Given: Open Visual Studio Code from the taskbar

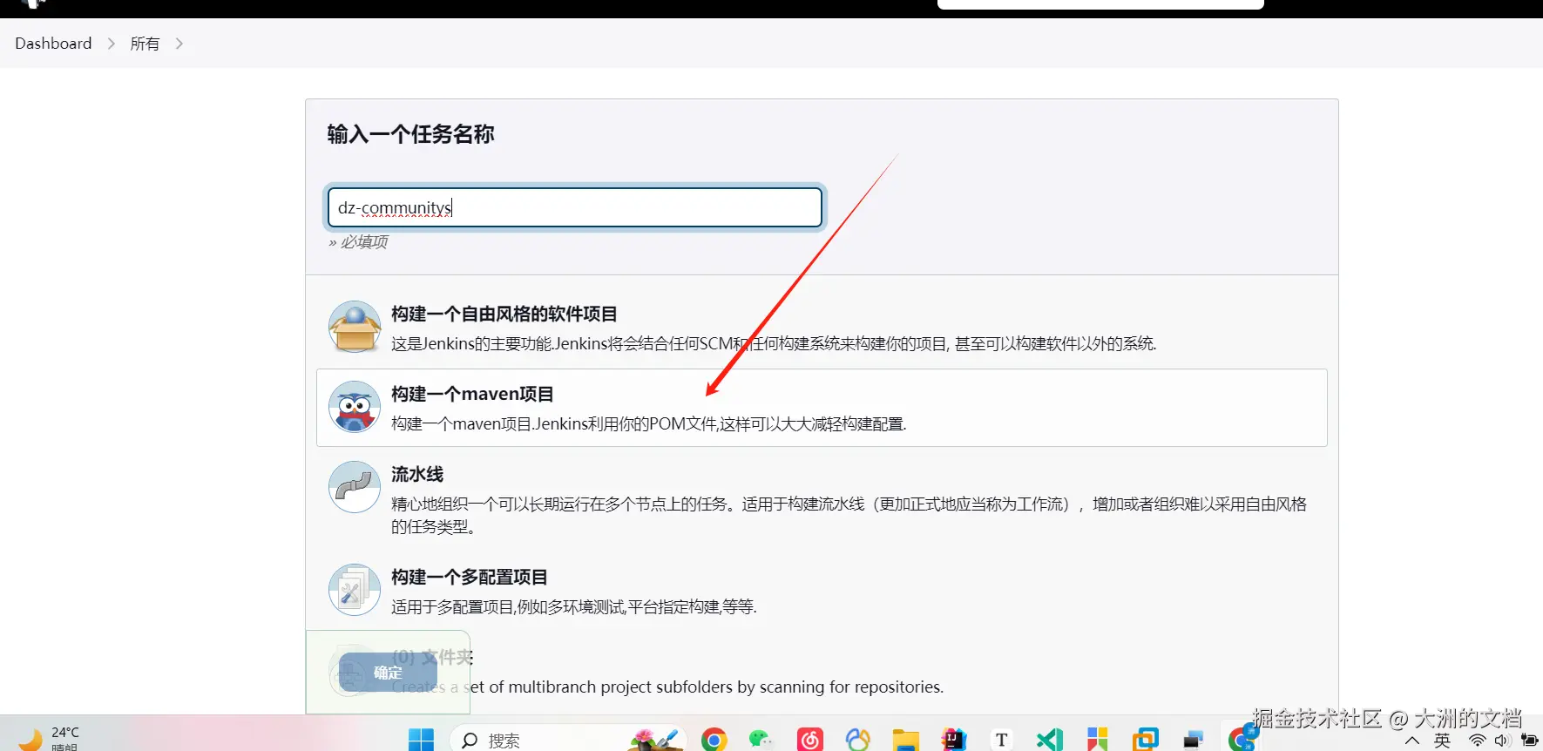Looking at the screenshot, I should pos(1050,740).
